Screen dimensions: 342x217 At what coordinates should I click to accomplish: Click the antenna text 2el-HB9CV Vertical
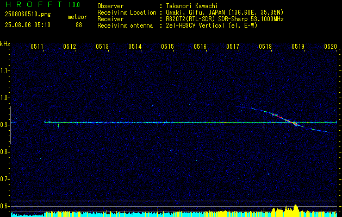click(x=195, y=25)
